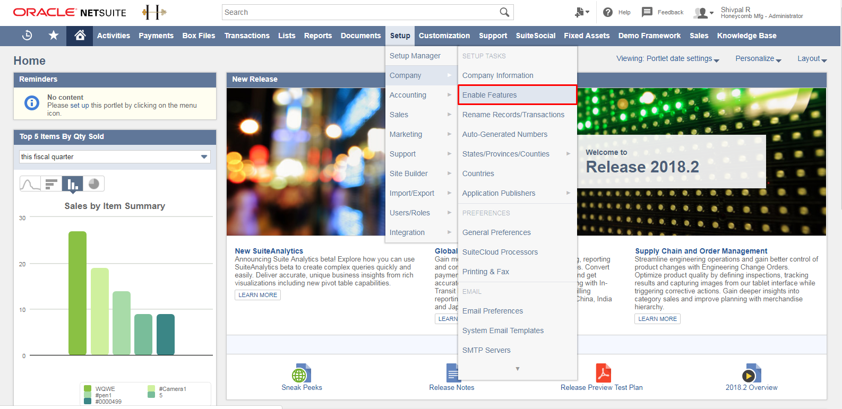Click the Oracle NetSuite logo
This screenshot has height=409, width=842.
[70, 12]
